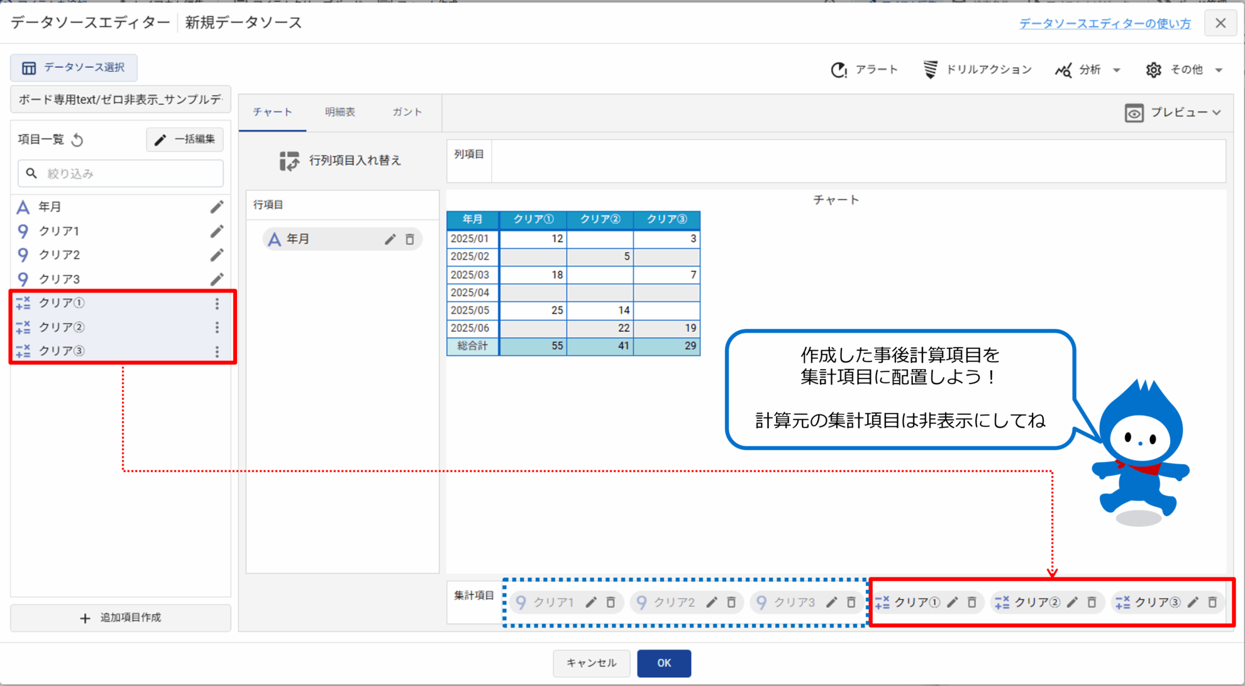Click trash icon on クリア1 aggregate chip

click(x=611, y=602)
